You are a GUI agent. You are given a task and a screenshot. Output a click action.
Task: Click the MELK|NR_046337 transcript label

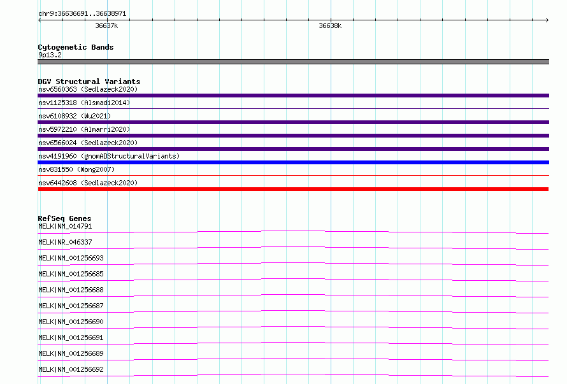pos(65,242)
